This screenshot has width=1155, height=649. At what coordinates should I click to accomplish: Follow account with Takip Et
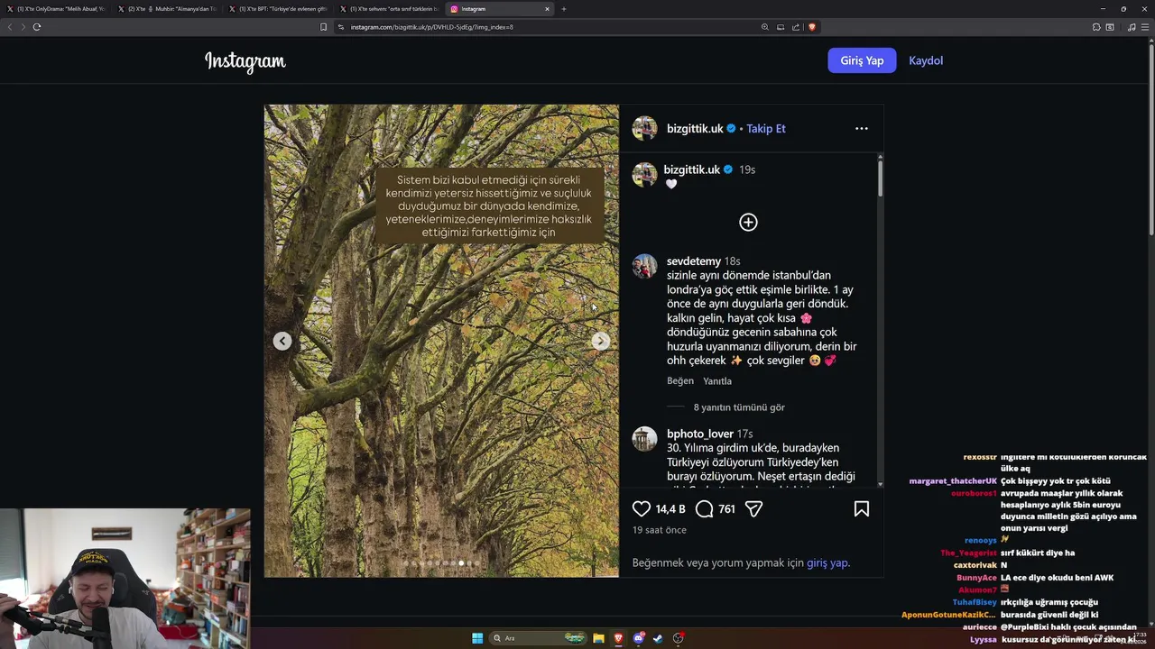766,128
